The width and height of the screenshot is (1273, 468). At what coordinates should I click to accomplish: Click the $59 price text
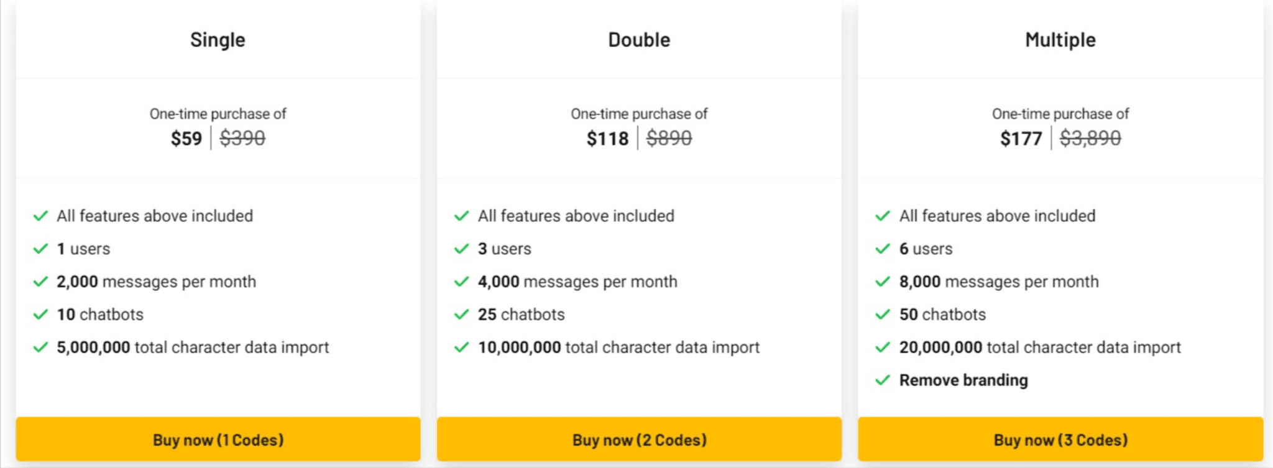186,138
